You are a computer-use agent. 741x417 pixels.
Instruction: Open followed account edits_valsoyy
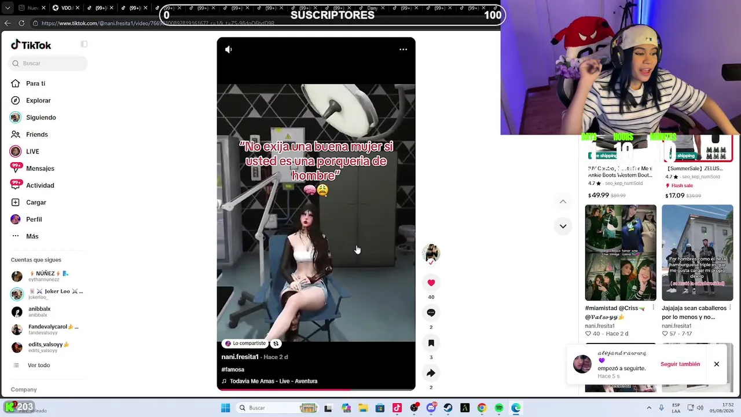48,347
